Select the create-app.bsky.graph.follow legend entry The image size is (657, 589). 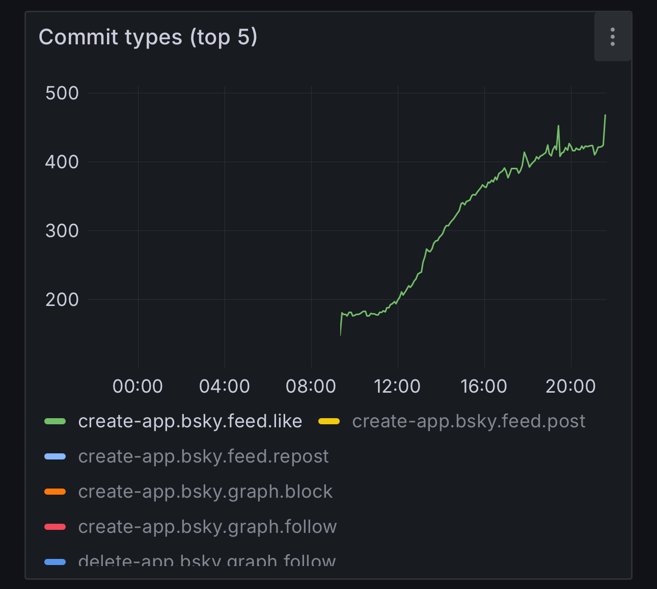207,527
